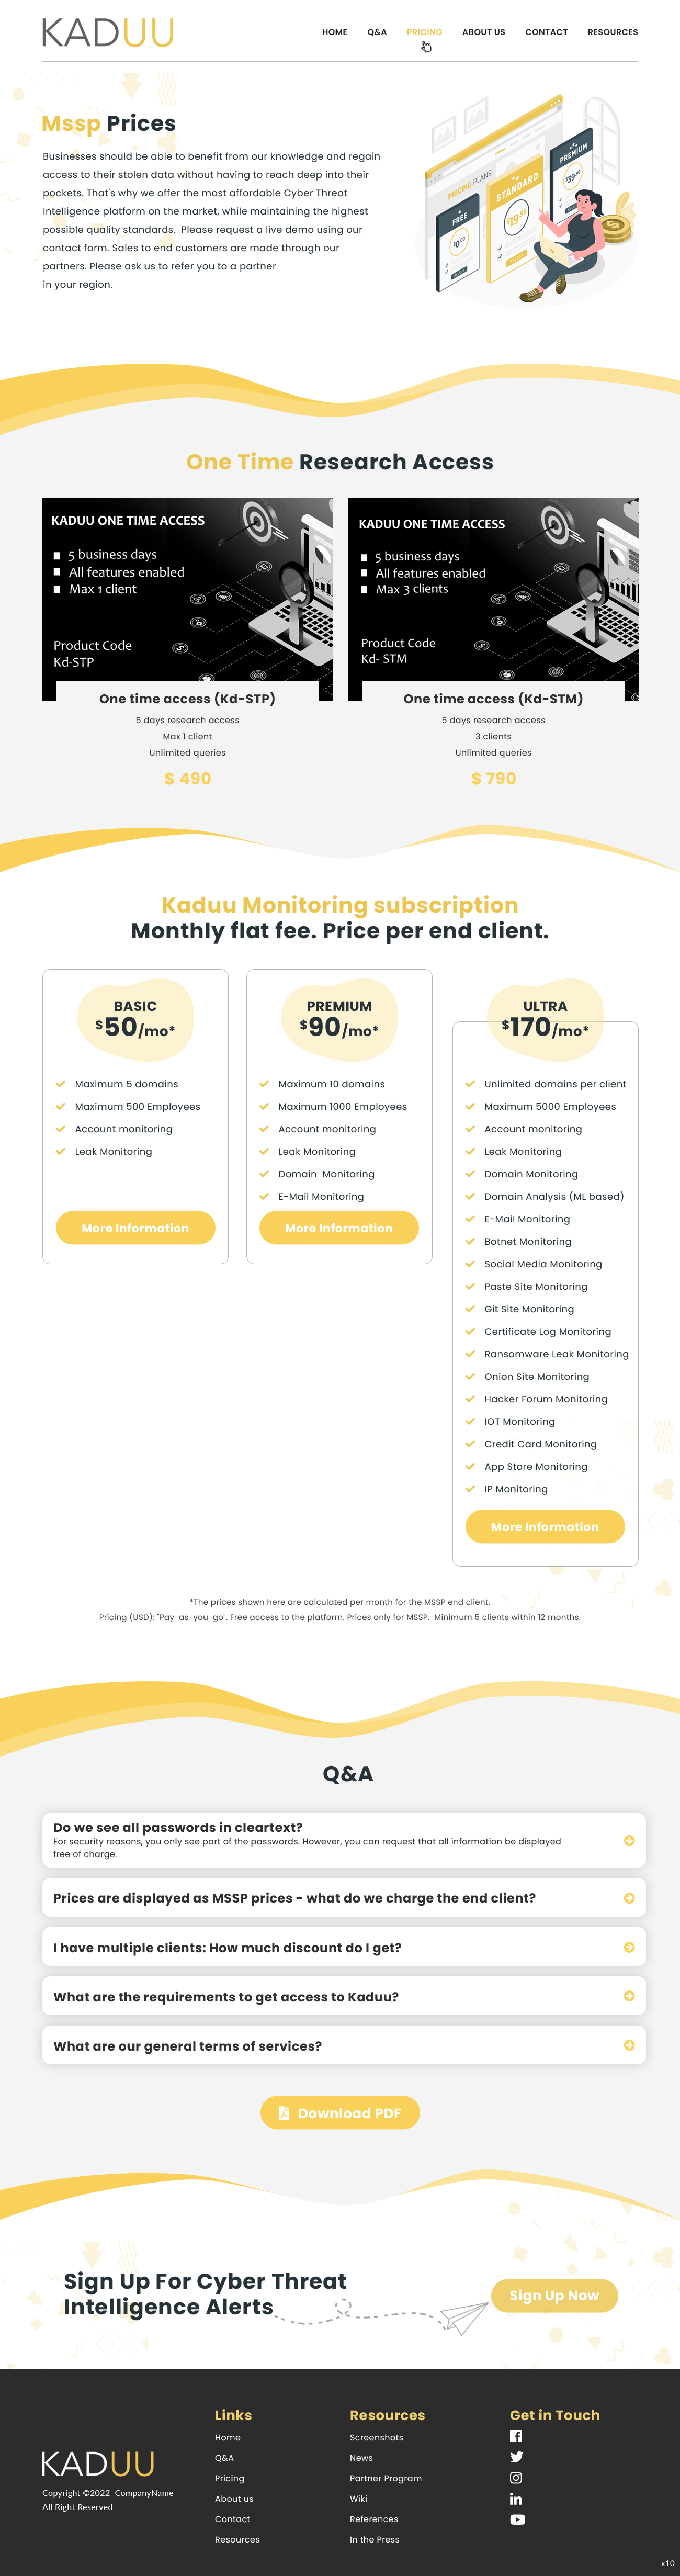Open Kaduu's Instagram from footer icons
Viewport: 680px width, 2576px height.
point(516,2478)
